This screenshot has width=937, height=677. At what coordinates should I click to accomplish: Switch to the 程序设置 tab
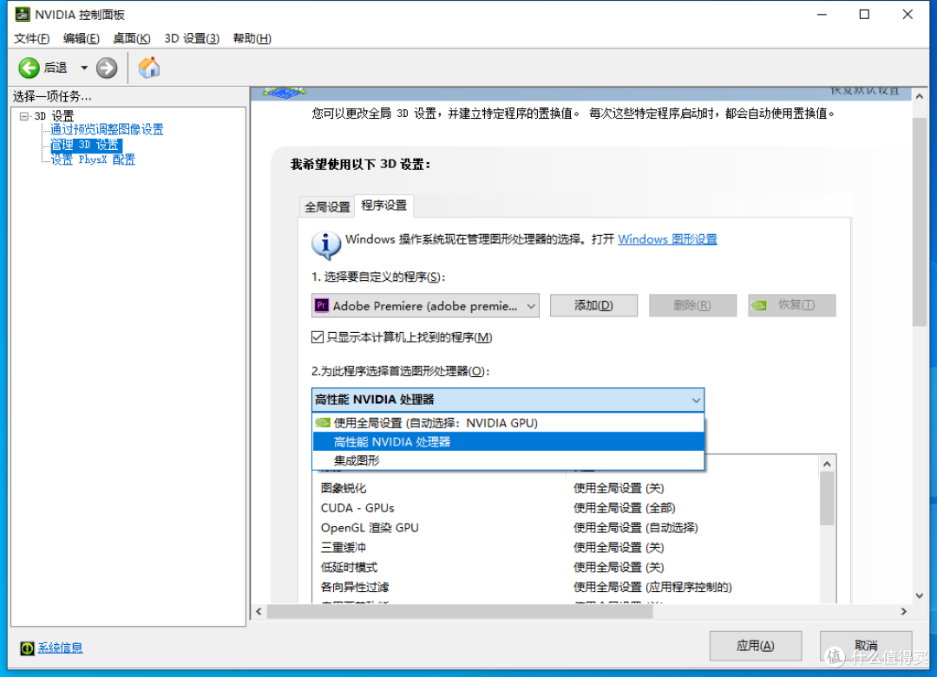coord(384,205)
